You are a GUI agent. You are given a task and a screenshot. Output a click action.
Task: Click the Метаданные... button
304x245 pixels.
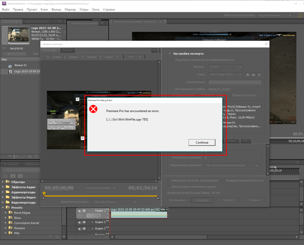point(178,200)
